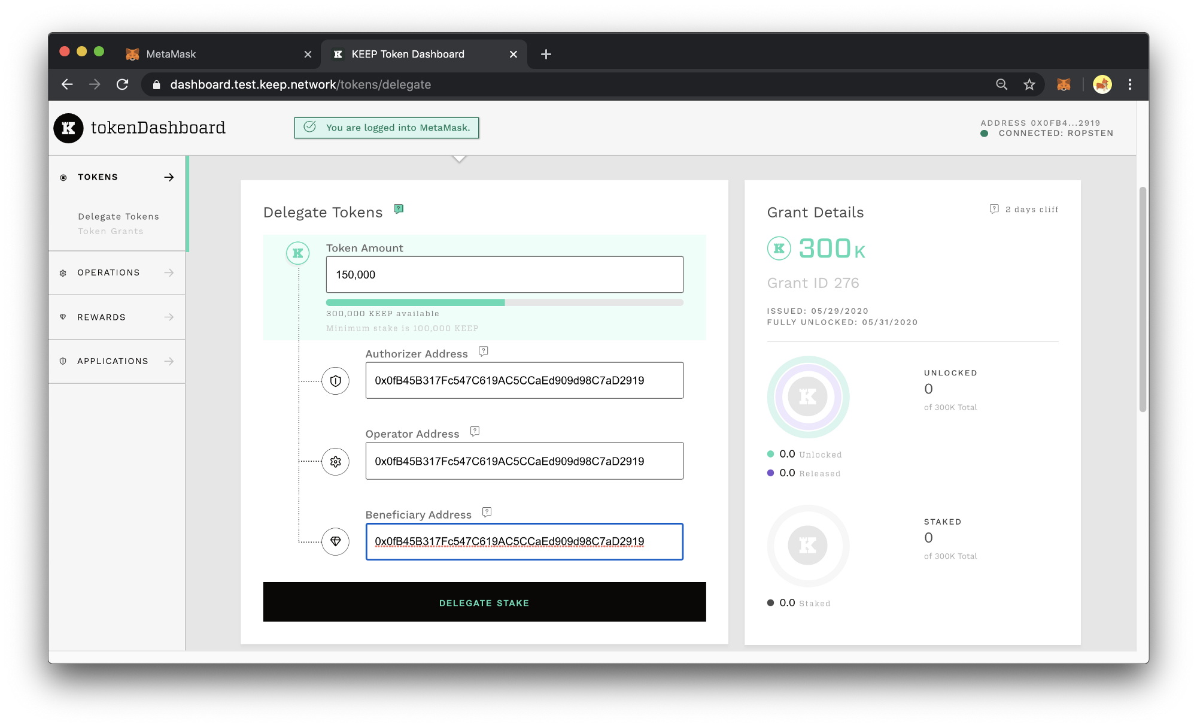The image size is (1197, 727).
Task: Expand the Applications sidebar section
Action: [117, 361]
